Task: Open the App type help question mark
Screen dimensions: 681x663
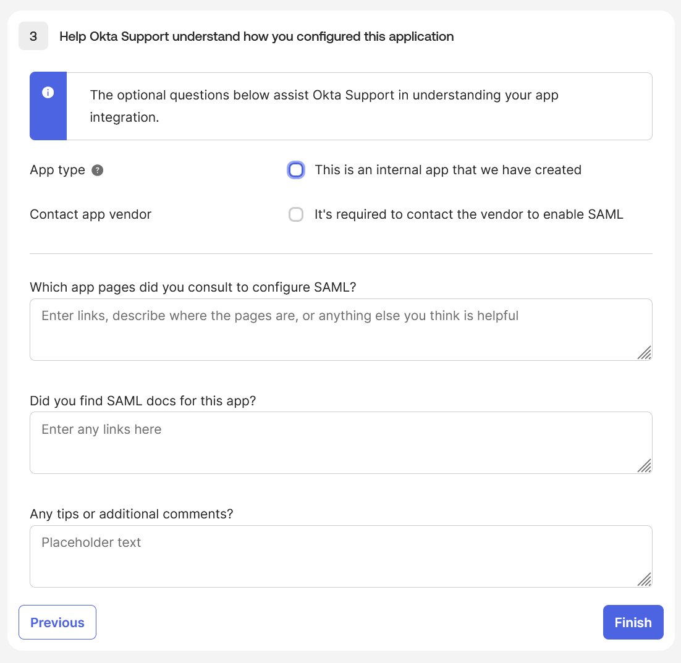Action: pos(97,170)
